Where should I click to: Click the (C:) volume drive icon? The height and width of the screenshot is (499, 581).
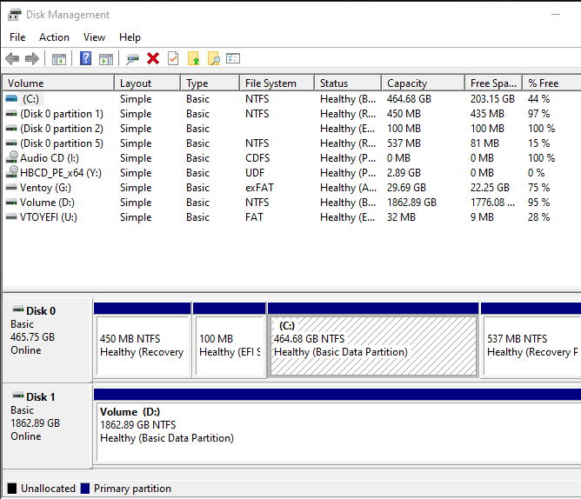(x=11, y=98)
